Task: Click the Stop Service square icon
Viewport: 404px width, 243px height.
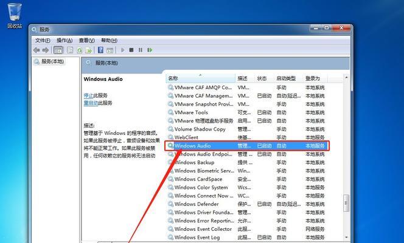Action: tap(131, 50)
